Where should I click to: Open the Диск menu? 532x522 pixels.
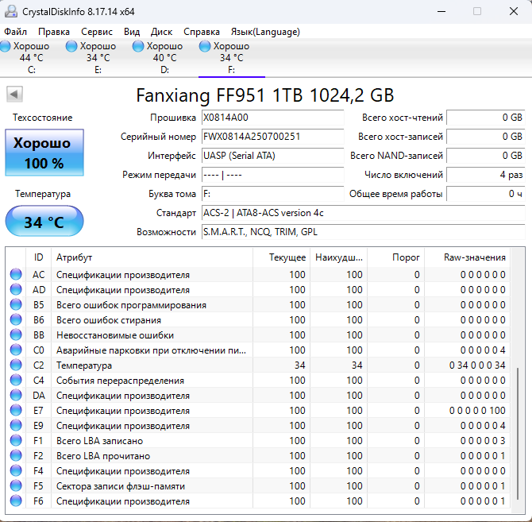(x=161, y=32)
